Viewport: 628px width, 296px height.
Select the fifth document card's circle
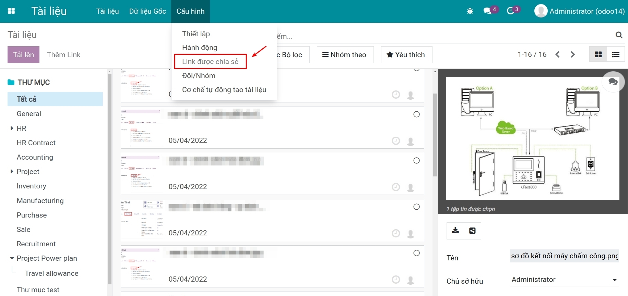pyautogui.click(x=416, y=253)
